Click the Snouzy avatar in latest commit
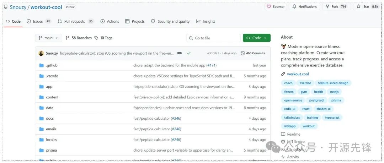 [41, 53]
